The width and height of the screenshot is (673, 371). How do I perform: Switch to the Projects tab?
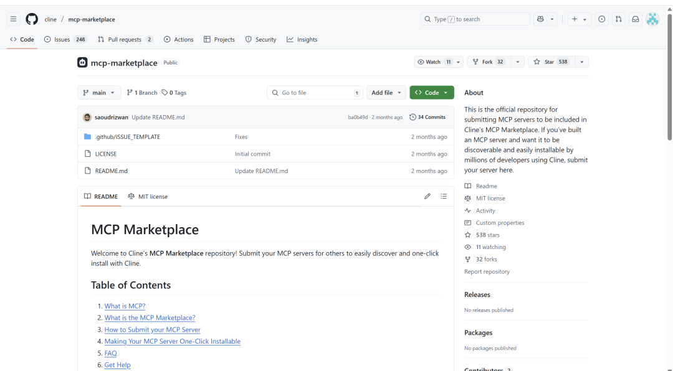point(219,39)
